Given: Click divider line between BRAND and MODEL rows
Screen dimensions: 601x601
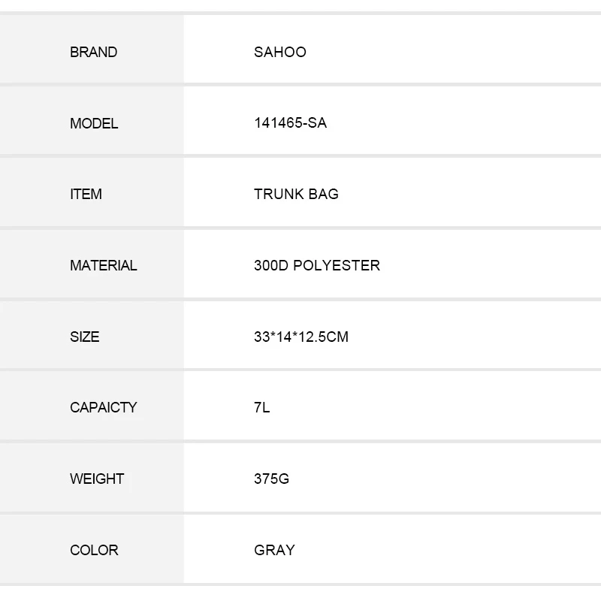Looking at the screenshot, I should coord(300,85).
